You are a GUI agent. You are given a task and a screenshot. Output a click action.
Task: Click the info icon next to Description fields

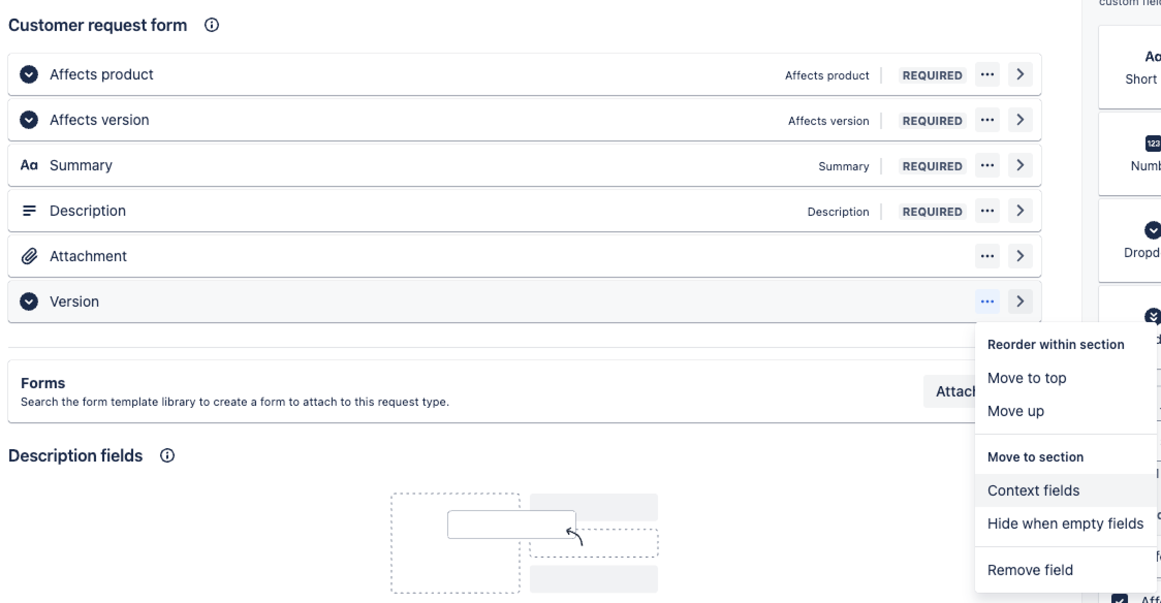[167, 456]
